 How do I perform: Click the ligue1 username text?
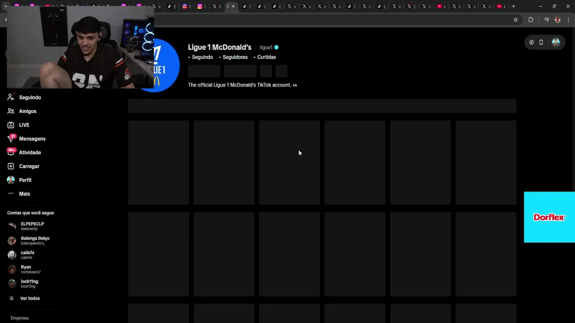(x=266, y=47)
